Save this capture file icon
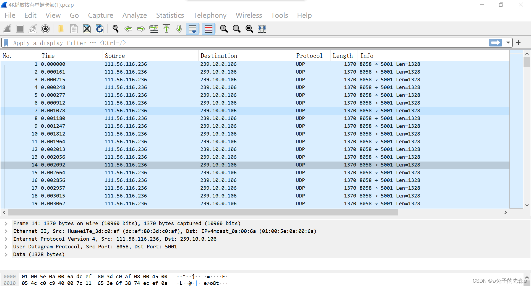The image size is (531, 286). coord(74,29)
